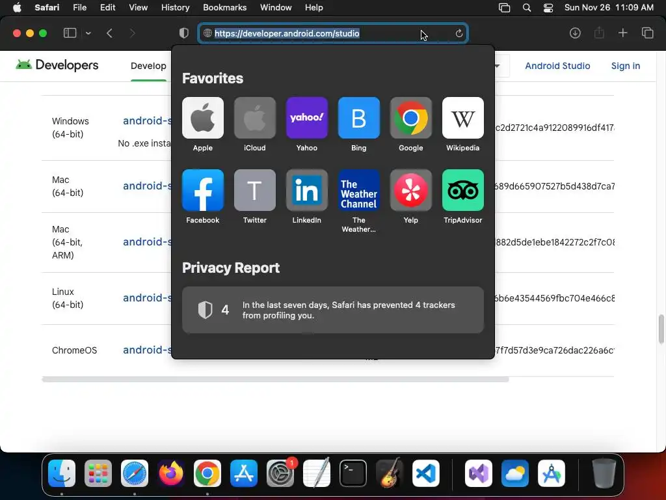Show Safari downloads
The width and height of the screenshot is (666, 500).
(575, 33)
